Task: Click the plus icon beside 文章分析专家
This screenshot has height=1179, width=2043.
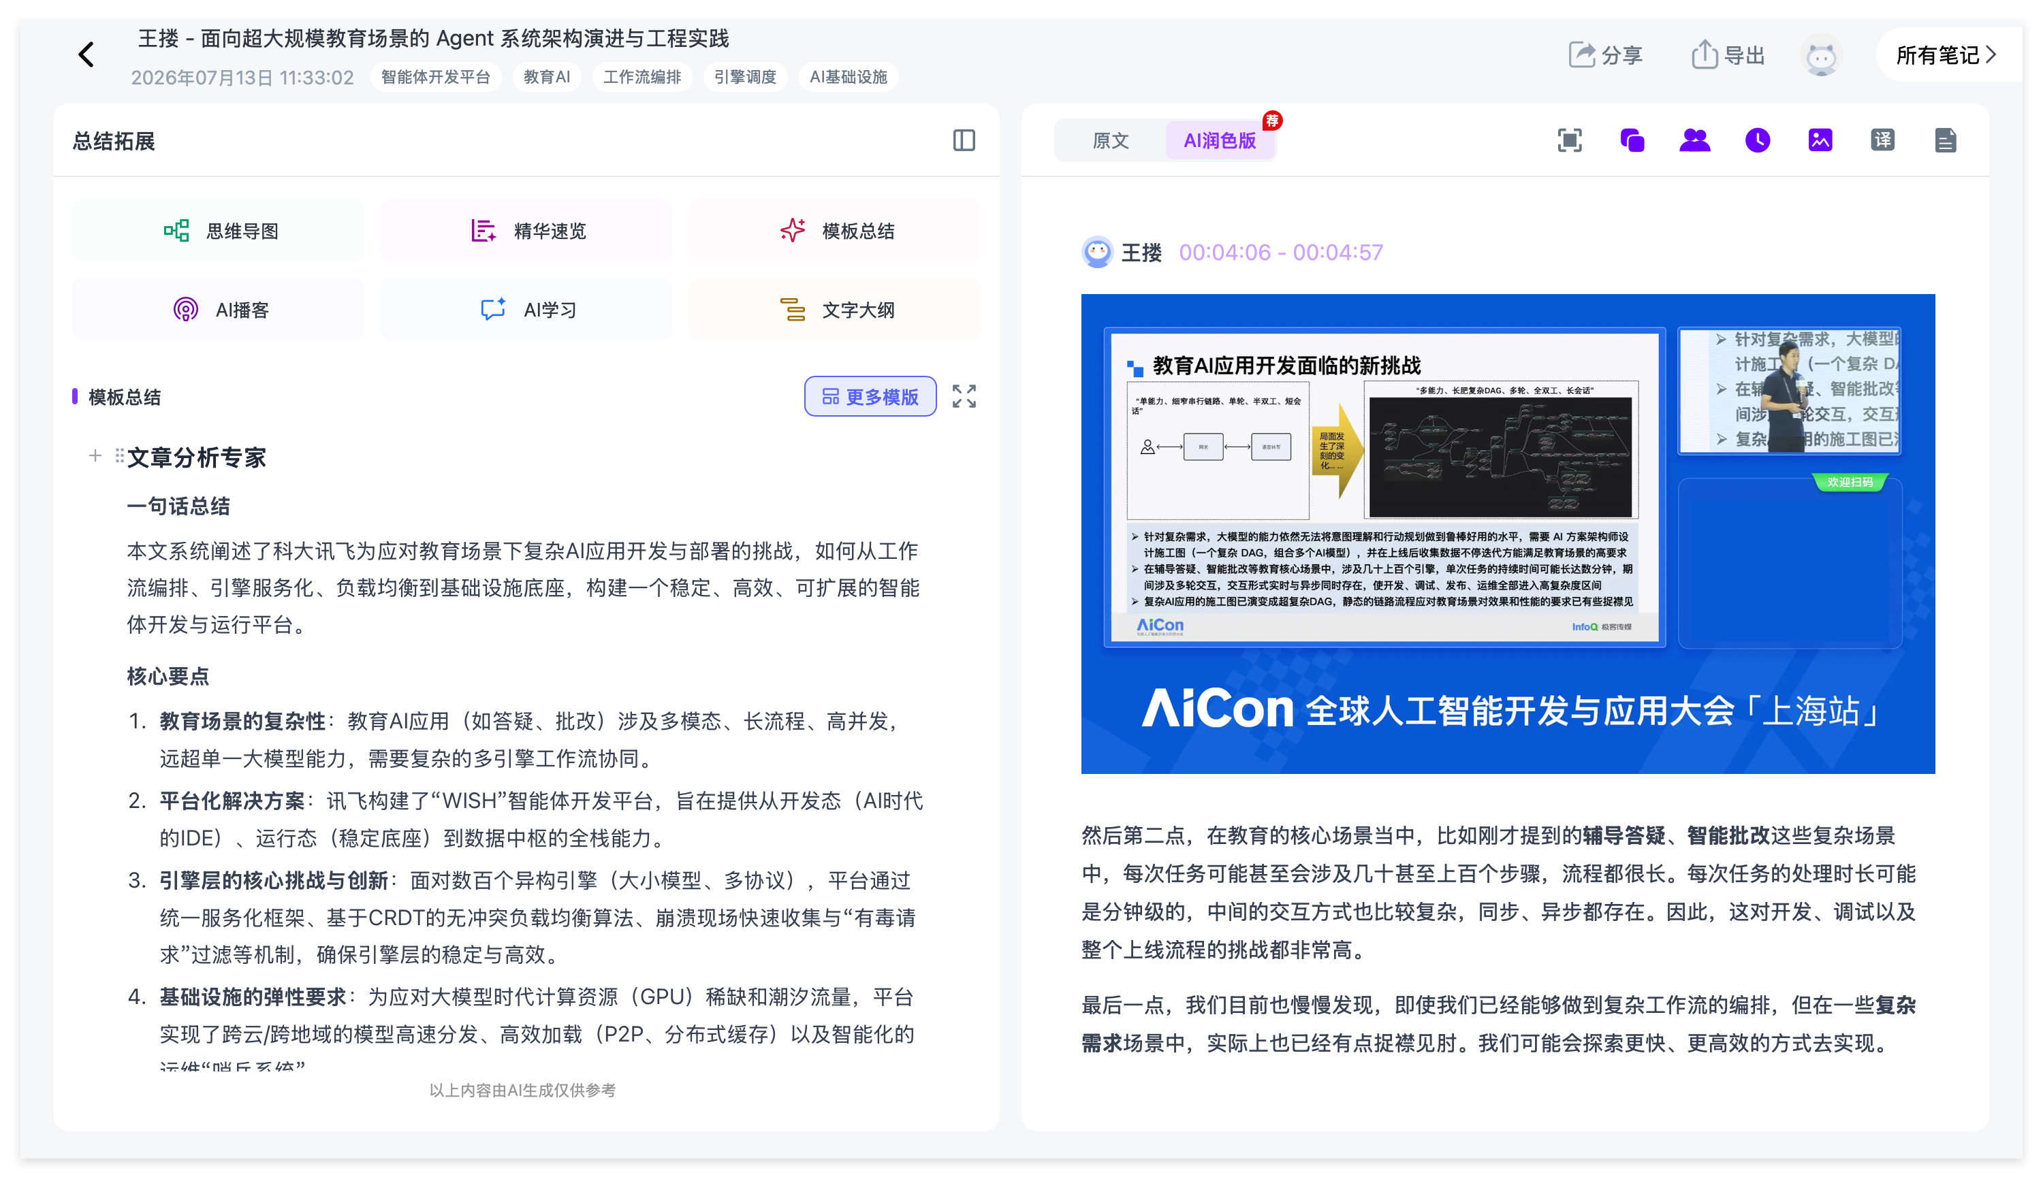Action: click(95, 456)
